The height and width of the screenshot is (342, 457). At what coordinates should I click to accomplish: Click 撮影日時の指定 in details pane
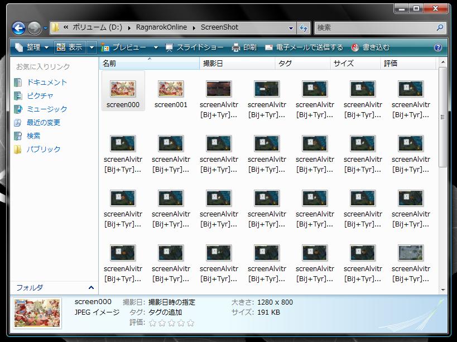(172, 302)
